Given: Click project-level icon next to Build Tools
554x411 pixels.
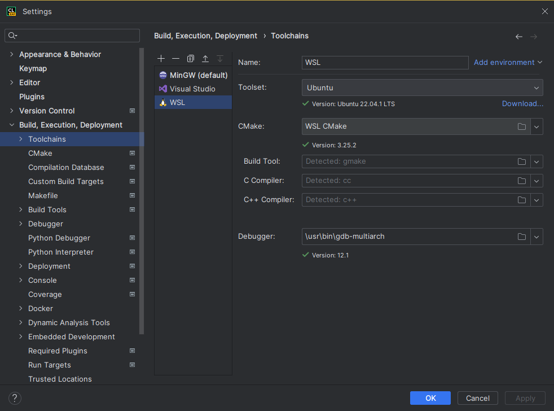Looking at the screenshot, I should [132, 210].
